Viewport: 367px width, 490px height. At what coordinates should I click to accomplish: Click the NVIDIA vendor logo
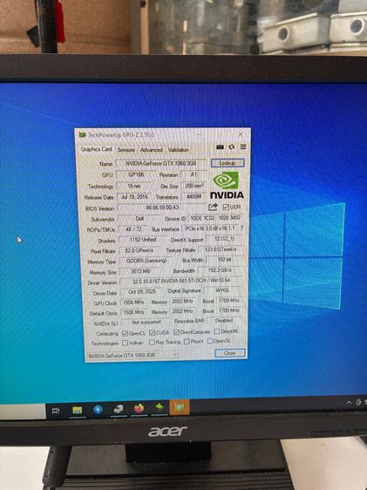[x=227, y=186]
